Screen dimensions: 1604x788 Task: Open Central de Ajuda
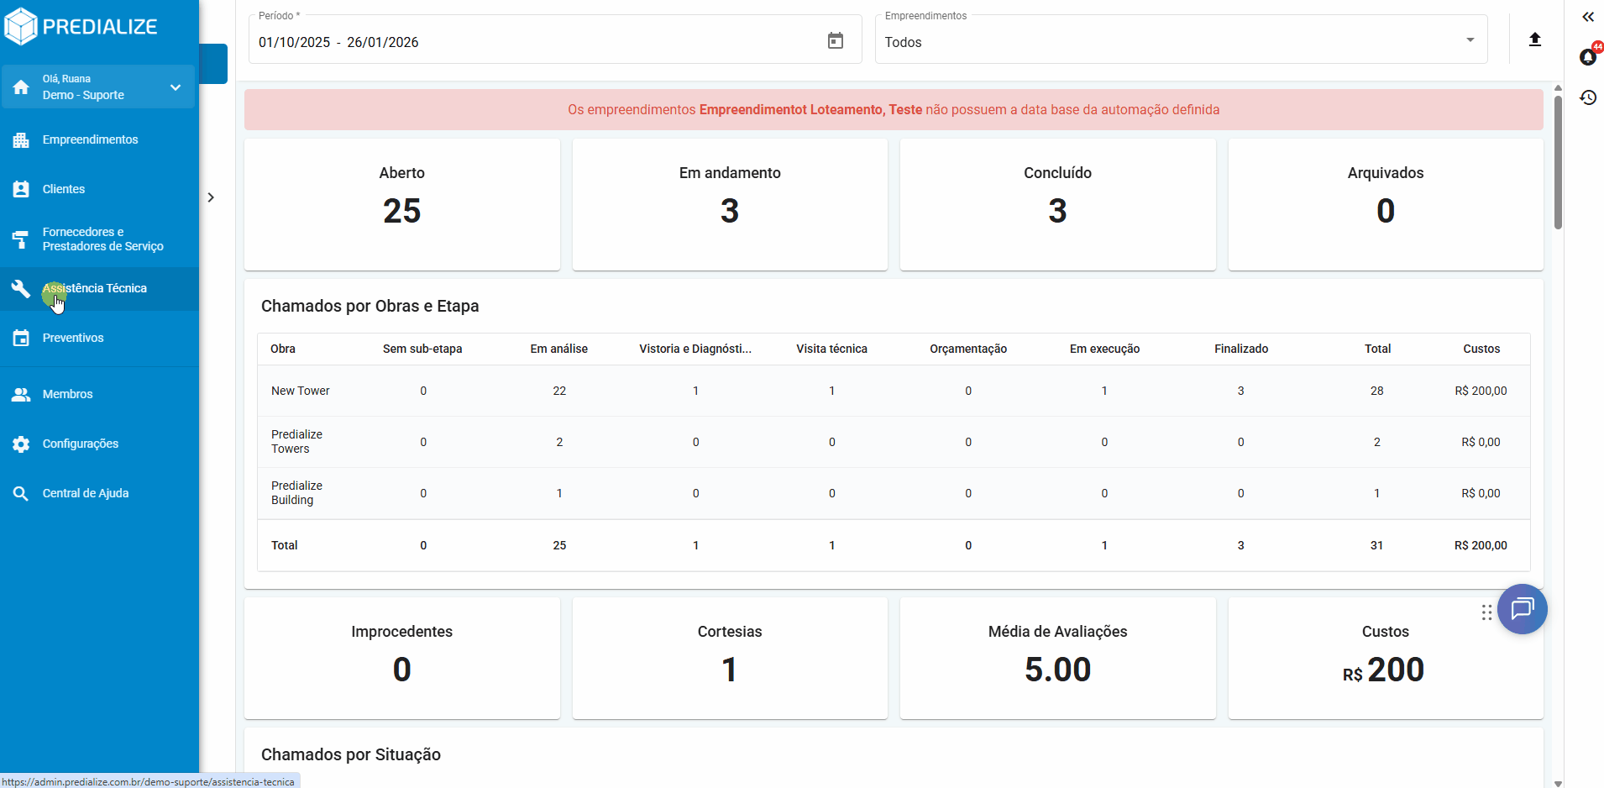[86, 493]
